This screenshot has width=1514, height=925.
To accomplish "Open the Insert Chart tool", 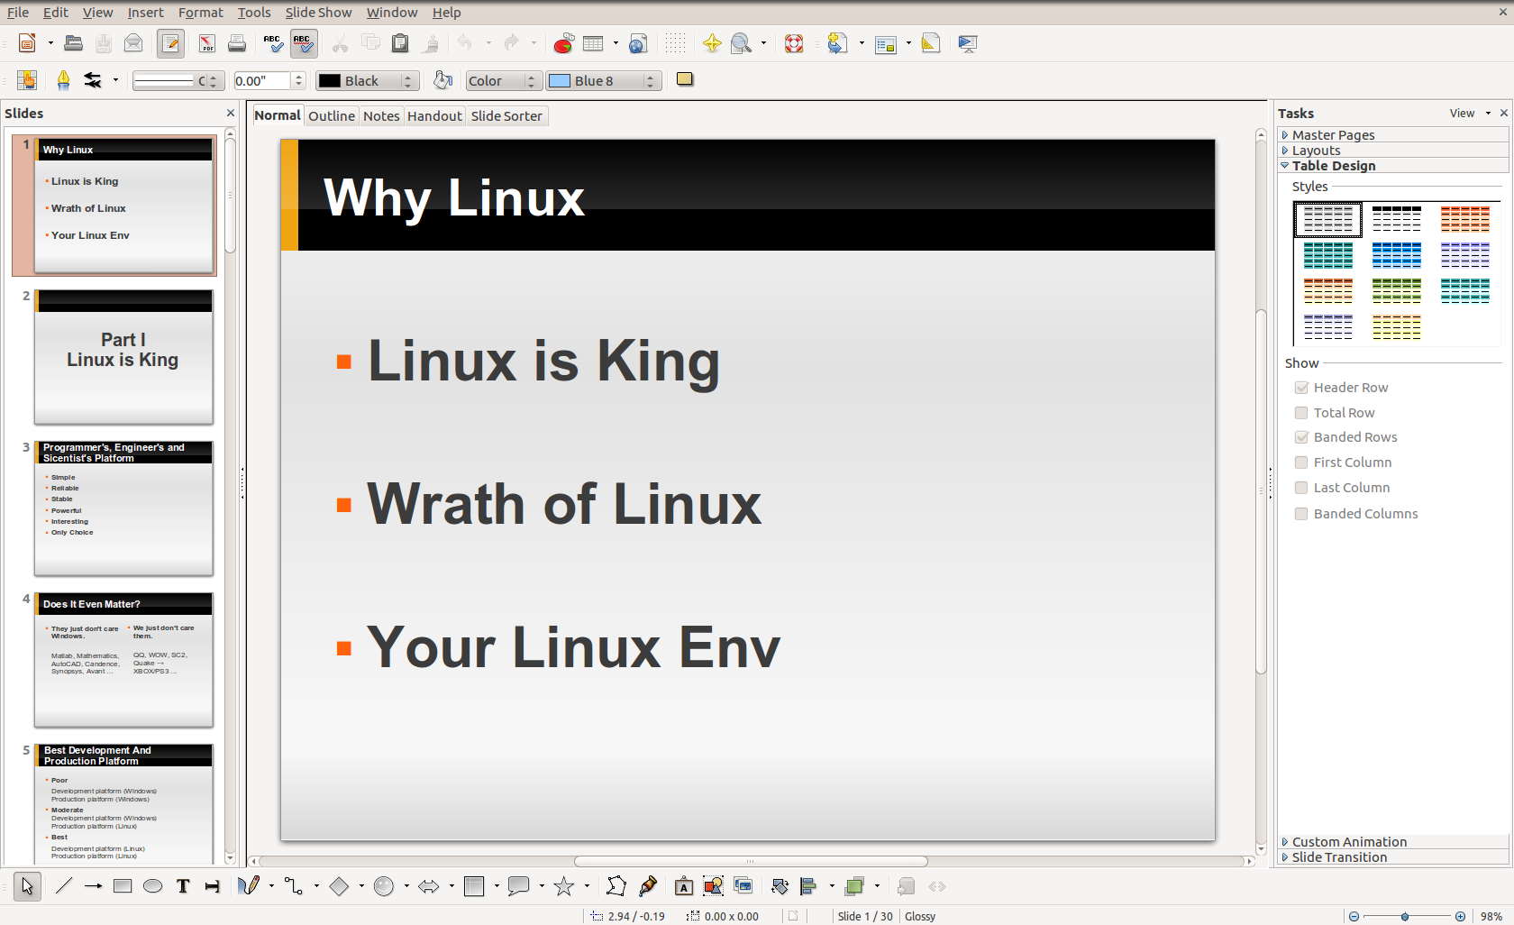I will 563,43.
